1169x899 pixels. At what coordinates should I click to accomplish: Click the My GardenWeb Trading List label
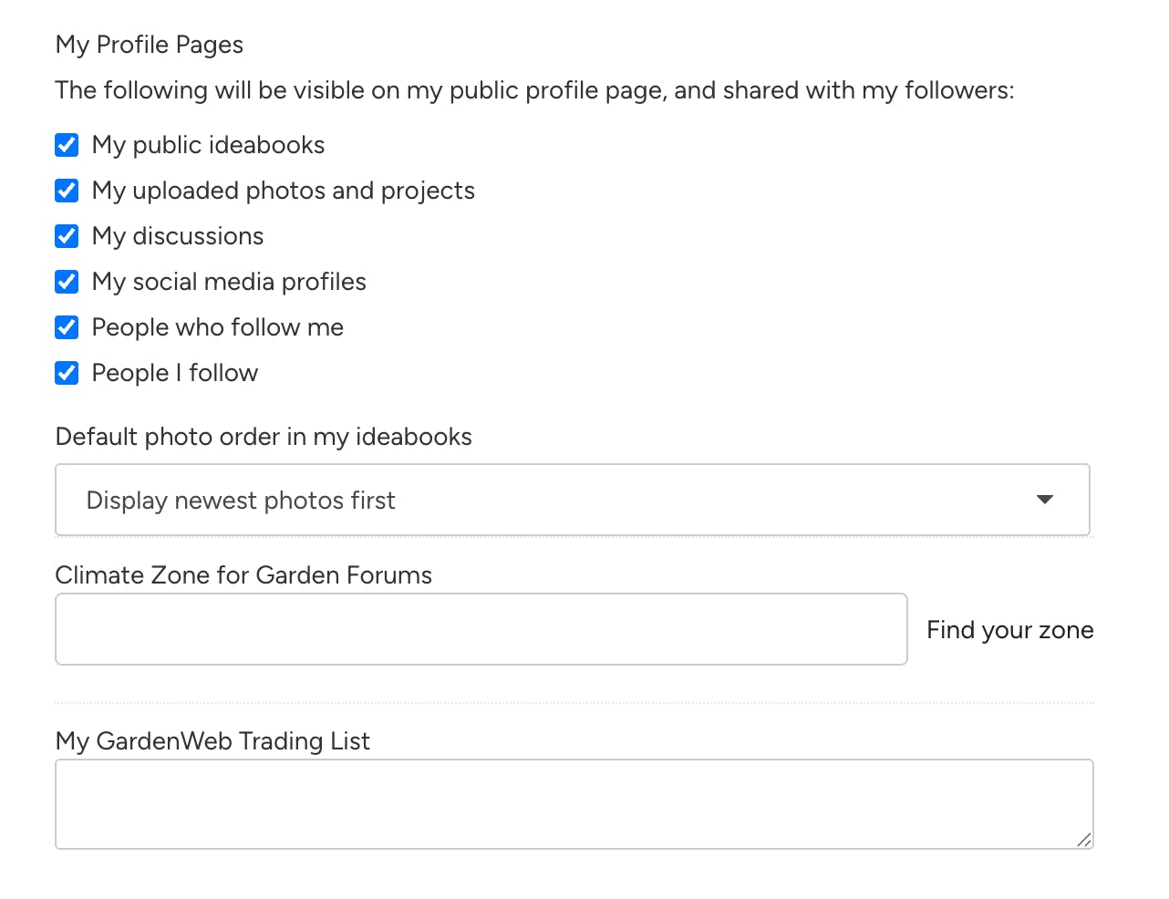[212, 741]
